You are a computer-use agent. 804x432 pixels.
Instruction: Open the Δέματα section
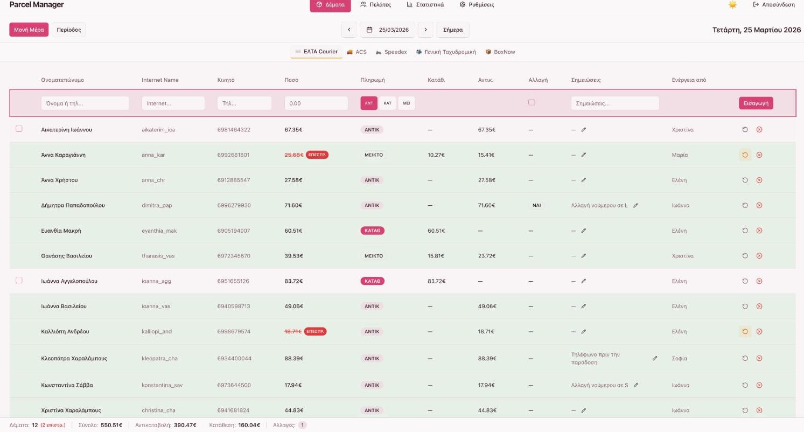[x=330, y=5]
